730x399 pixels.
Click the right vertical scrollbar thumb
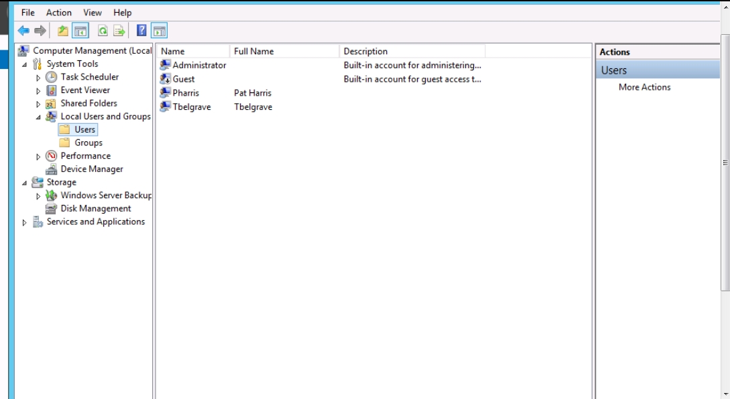tap(725, 163)
